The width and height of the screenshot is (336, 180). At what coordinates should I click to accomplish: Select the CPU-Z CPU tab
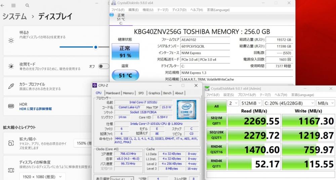pyautogui.click(x=98, y=93)
